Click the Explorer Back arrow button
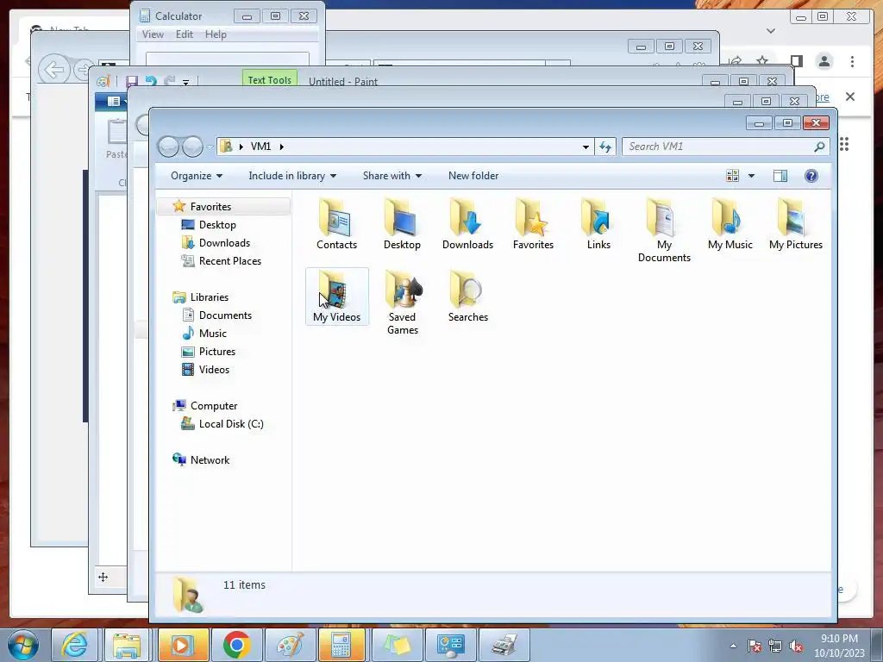This screenshot has width=883, height=662. 168,147
